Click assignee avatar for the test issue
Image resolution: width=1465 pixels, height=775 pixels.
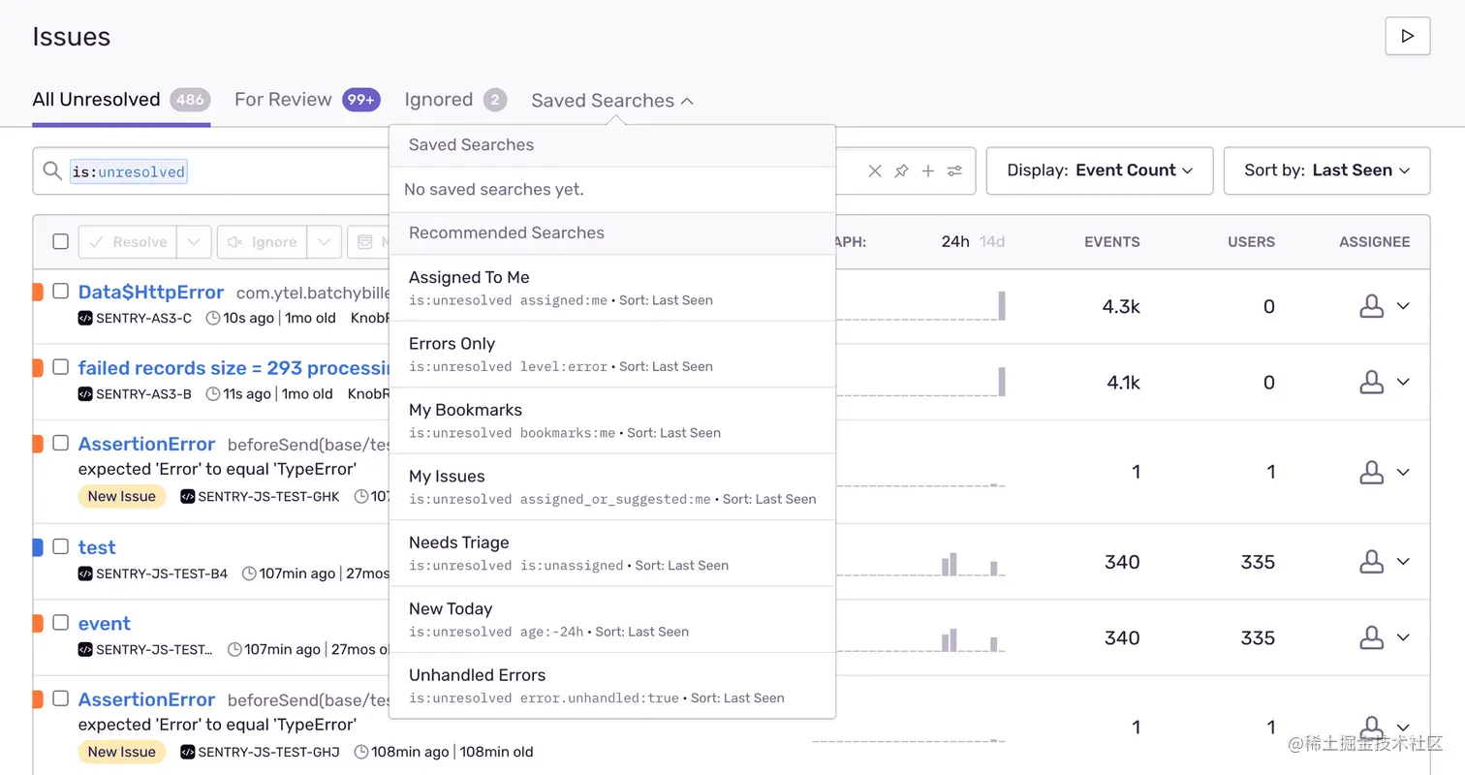[1371, 562]
